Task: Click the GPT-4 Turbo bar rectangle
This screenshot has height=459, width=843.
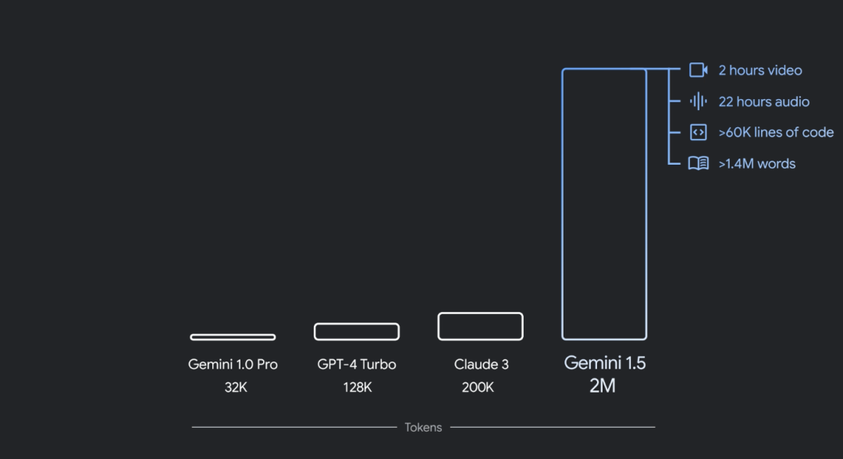Action: click(357, 331)
